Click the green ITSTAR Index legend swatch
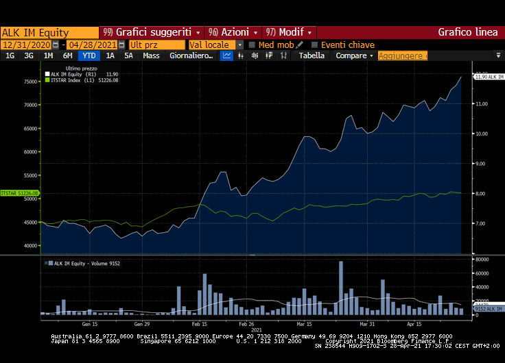Screen dimensions: 505x363 (47, 80)
